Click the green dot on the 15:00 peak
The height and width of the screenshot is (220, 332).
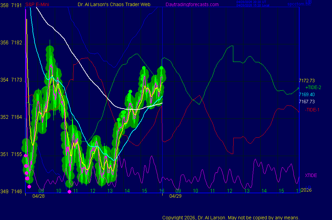coord(144,68)
